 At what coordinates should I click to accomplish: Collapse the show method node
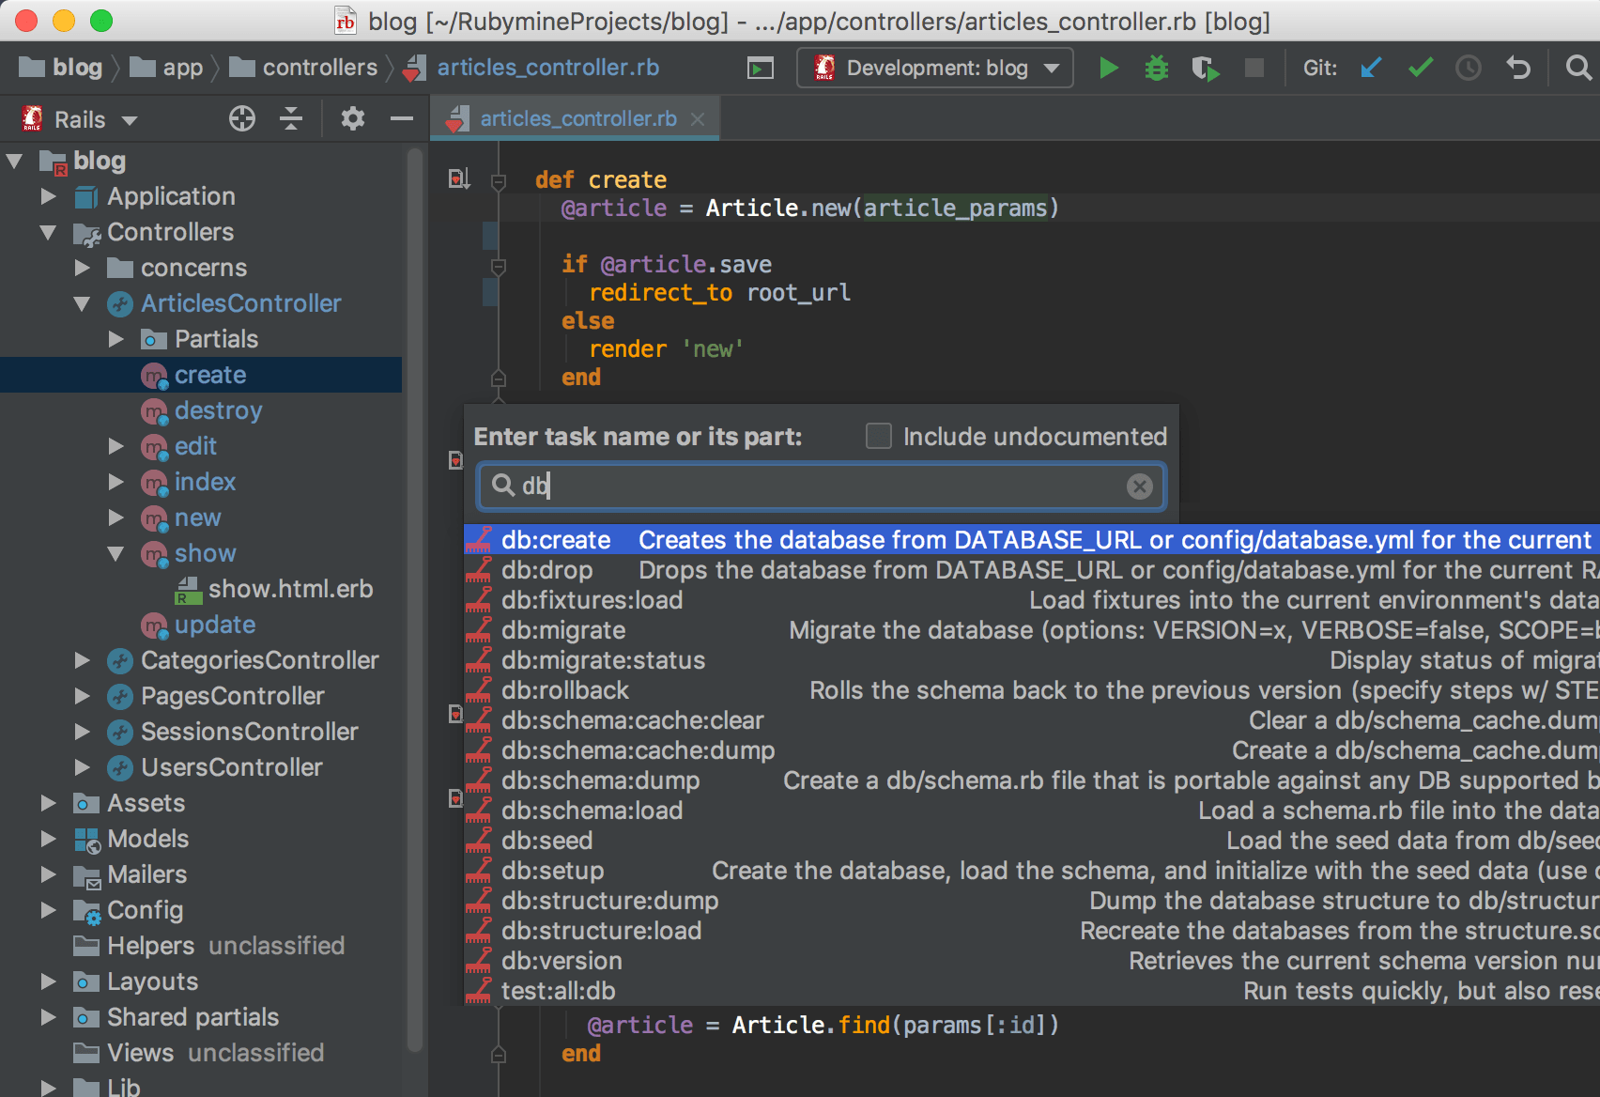coord(116,553)
